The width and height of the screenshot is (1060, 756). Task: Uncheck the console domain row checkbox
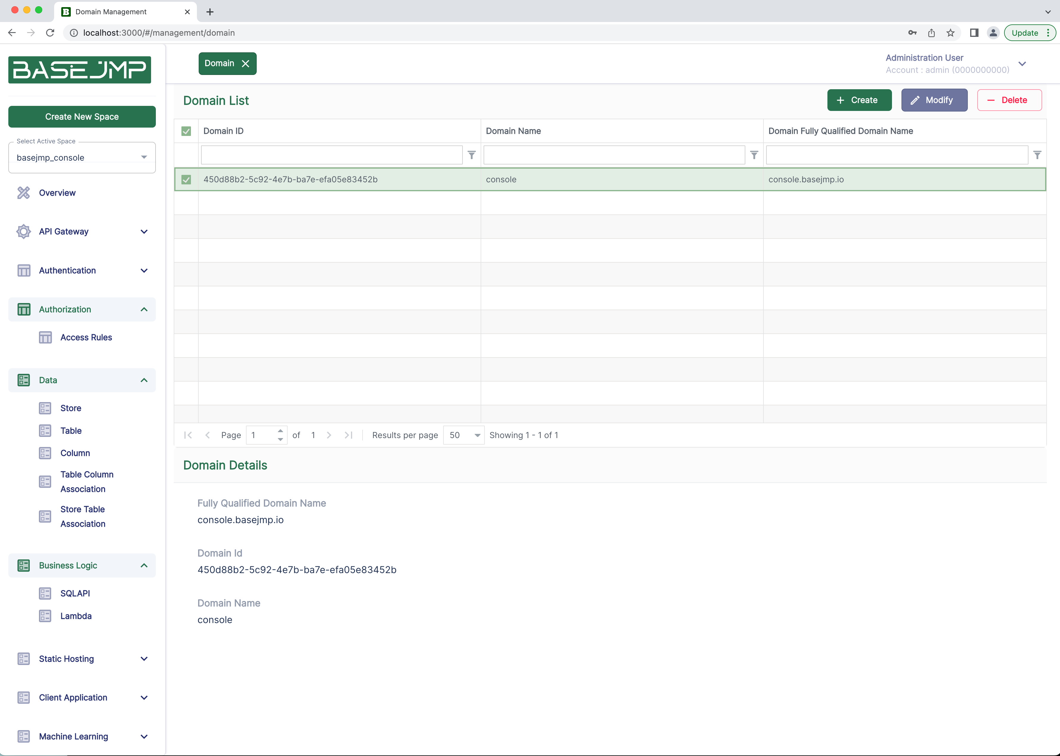186,180
